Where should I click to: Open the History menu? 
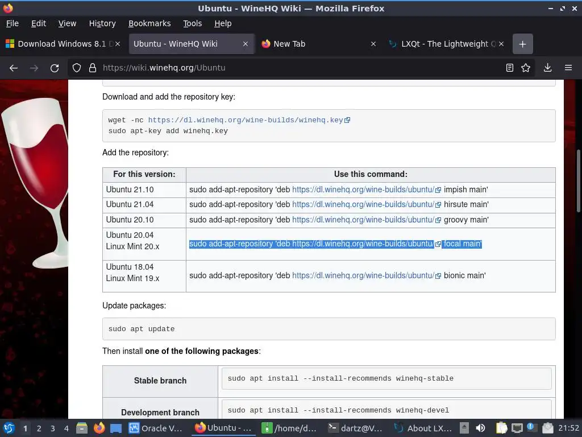102,23
